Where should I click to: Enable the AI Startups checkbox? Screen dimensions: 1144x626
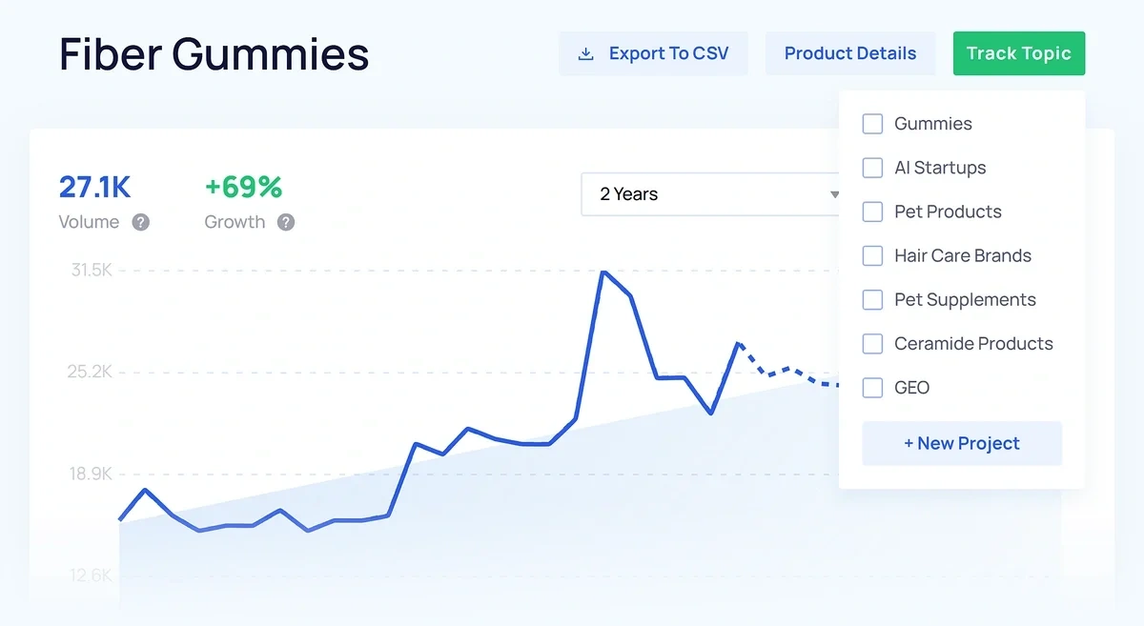click(x=872, y=167)
